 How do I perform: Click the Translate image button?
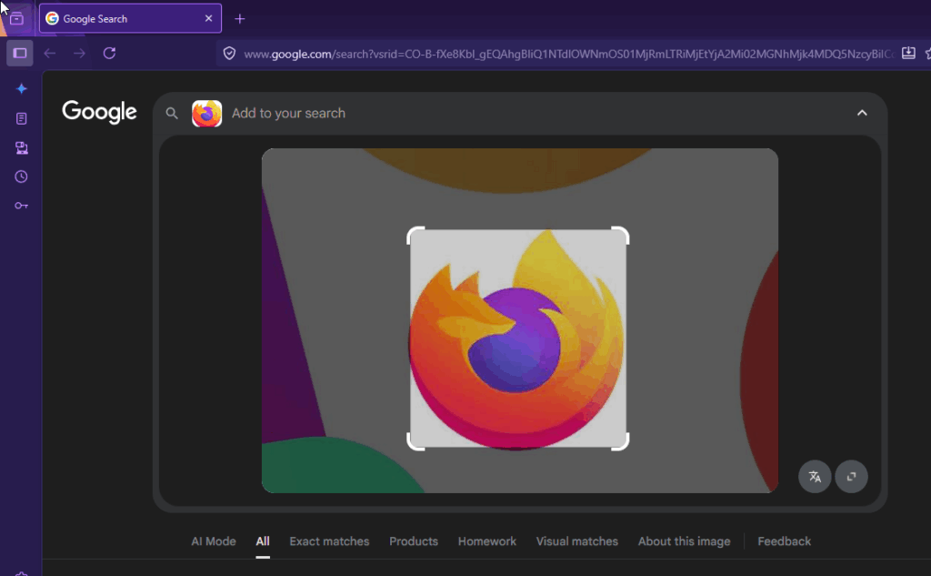pos(815,477)
